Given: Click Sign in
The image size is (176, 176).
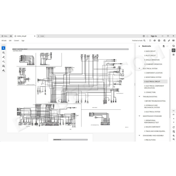Looking at the screenshot, I should click(x=154, y=36).
